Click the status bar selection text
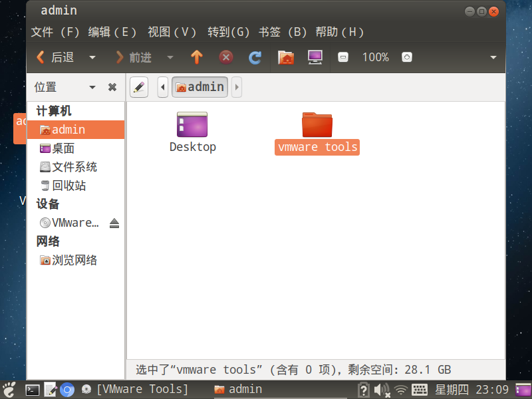532x399 pixels. (x=293, y=370)
